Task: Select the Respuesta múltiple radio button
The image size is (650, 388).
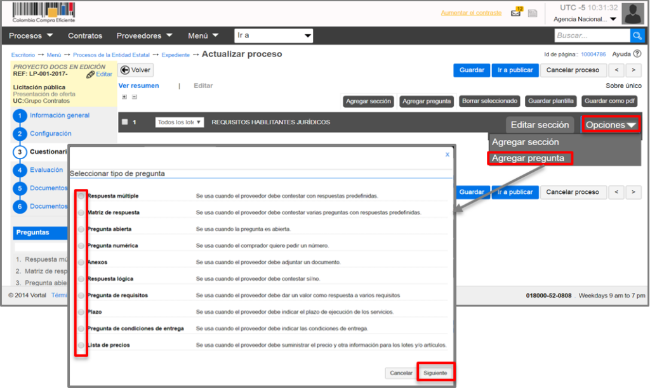Action: (x=81, y=196)
